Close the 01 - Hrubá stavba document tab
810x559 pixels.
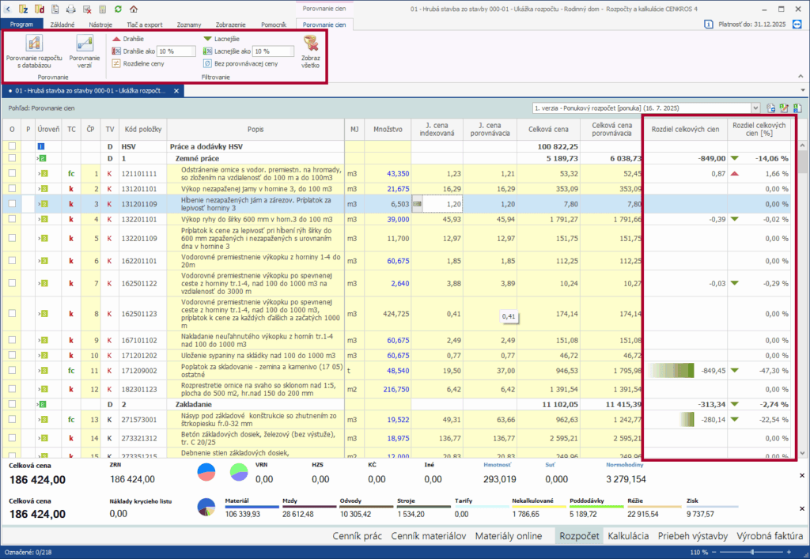click(x=177, y=91)
